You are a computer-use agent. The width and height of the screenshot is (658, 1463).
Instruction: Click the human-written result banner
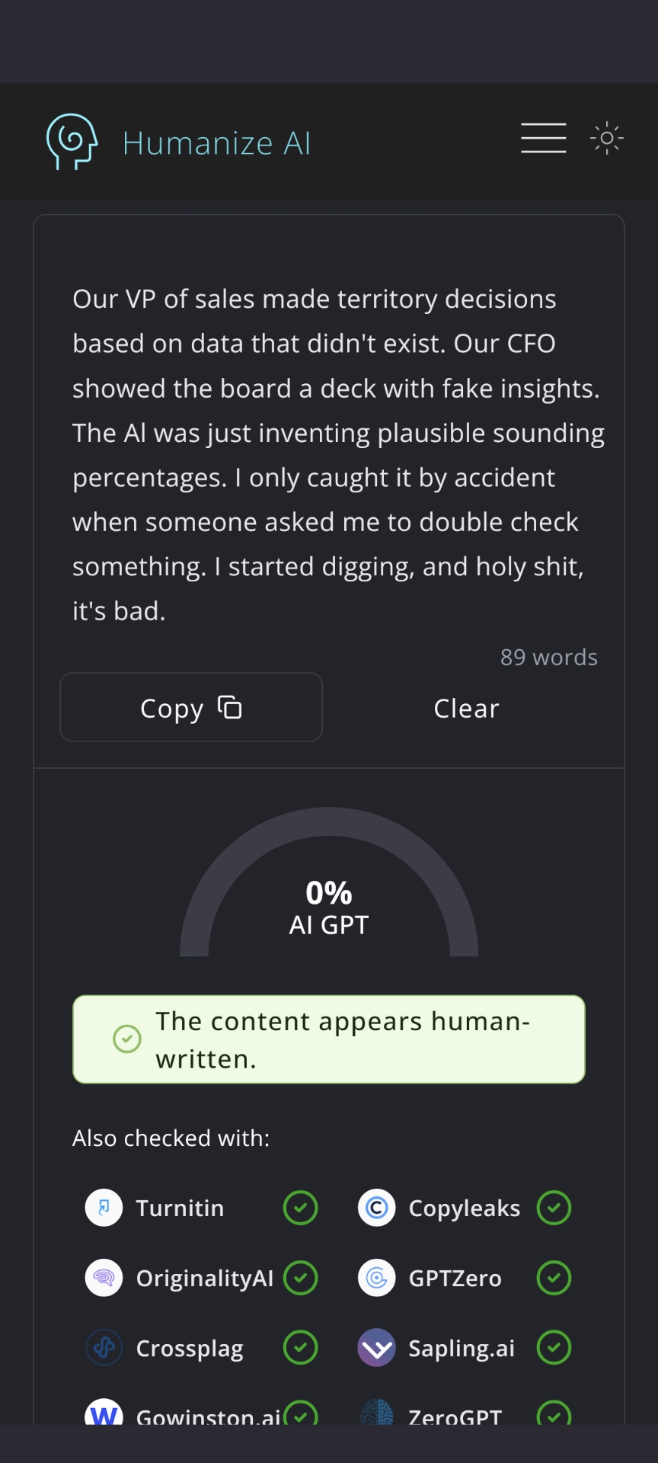pos(329,1039)
